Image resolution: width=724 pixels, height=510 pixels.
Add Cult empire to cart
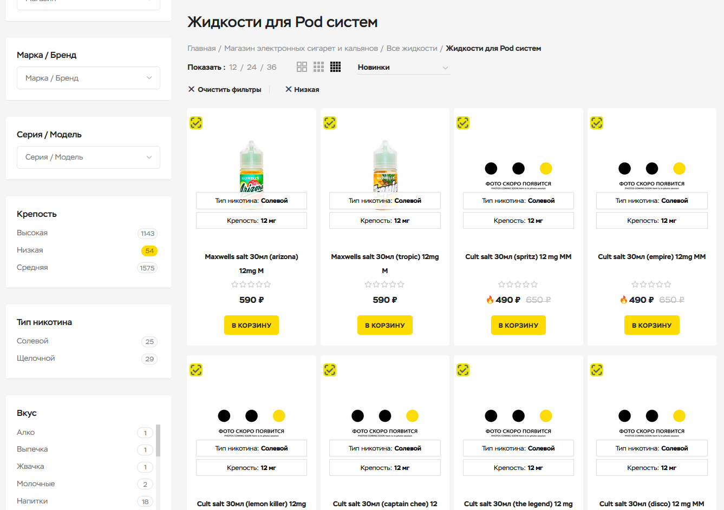(x=652, y=325)
